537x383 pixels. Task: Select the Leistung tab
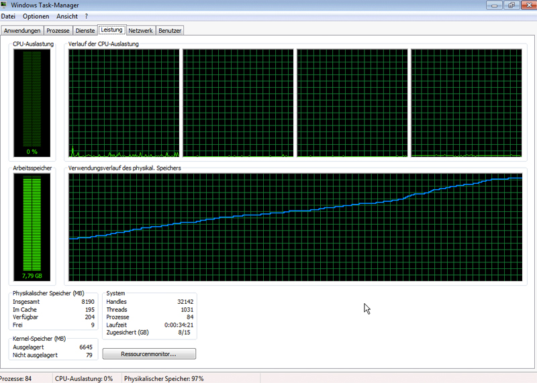(x=111, y=30)
